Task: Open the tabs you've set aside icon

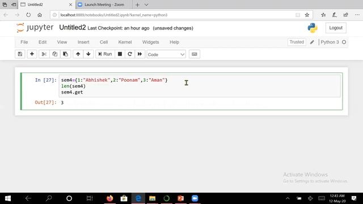Action: tap(5, 5)
